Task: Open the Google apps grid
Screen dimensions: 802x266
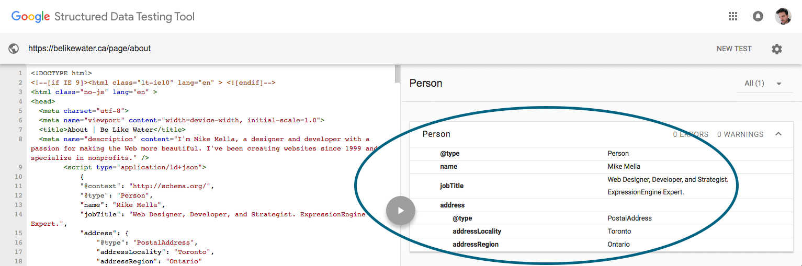Action: click(733, 16)
